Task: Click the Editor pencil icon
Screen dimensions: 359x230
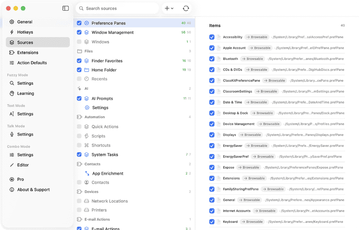Action: (12, 165)
